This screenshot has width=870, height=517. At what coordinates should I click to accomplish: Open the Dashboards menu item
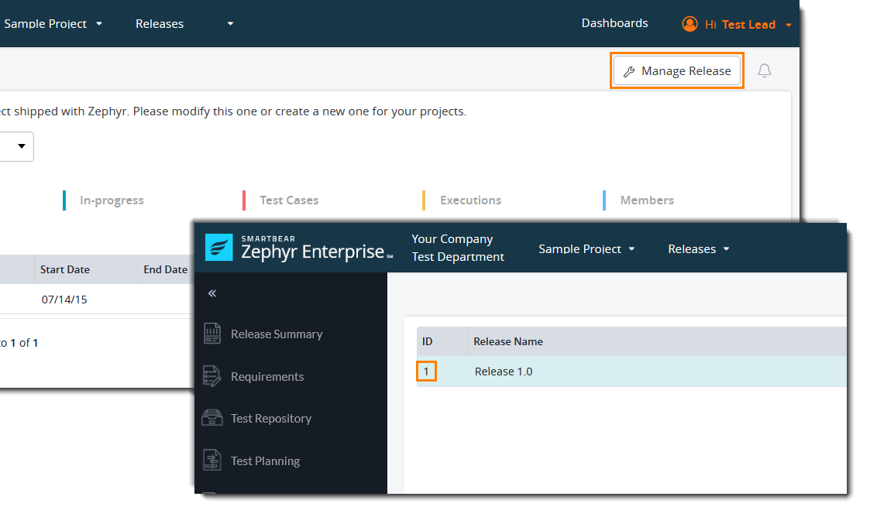point(614,23)
